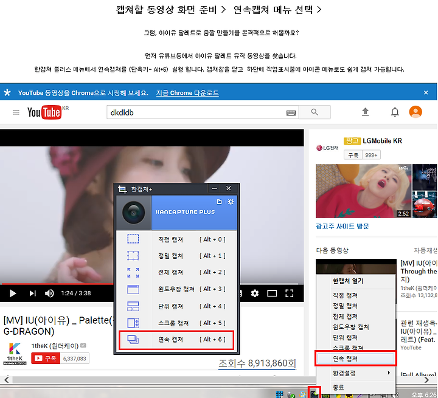Enter fullscreen on the video player
The width and height of the screenshot is (438, 398).
click(289, 293)
